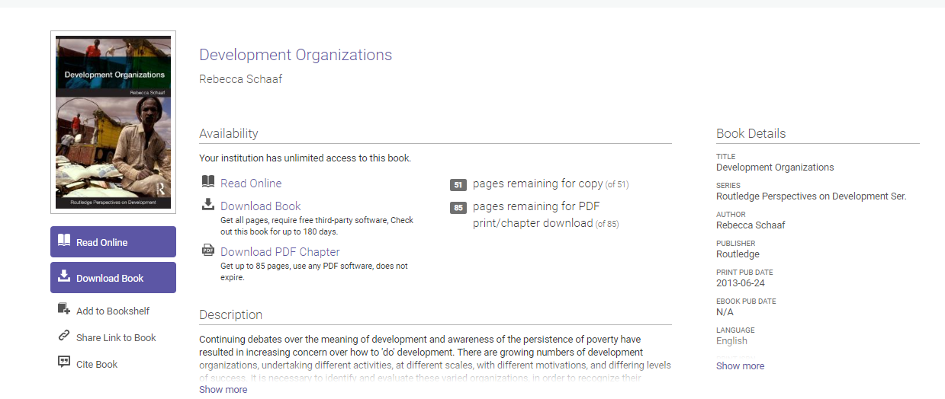Click the 'Your institution has unlimited access' notice

(305, 158)
